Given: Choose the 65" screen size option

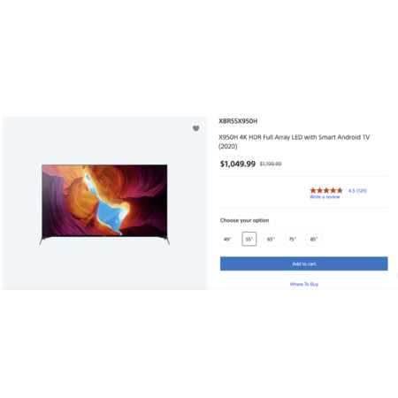Looking at the screenshot, I should (271, 239).
